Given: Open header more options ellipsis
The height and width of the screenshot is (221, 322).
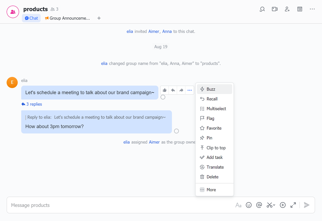Looking at the screenshot, I should tap(312, 9).
